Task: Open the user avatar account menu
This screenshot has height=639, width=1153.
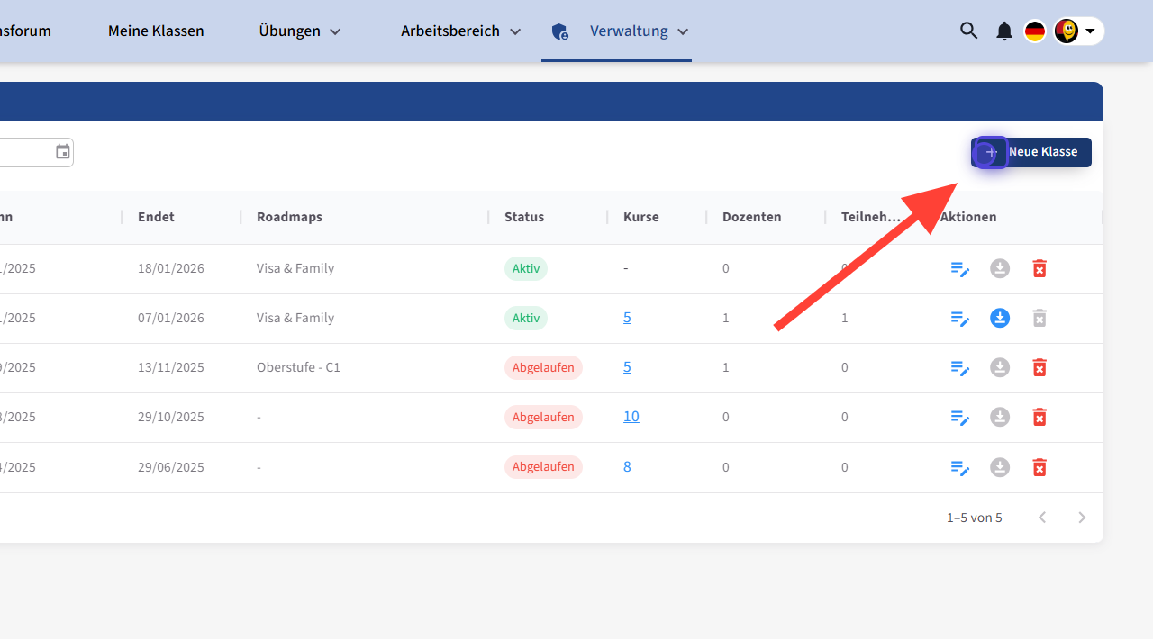Action: (1078, 31)
